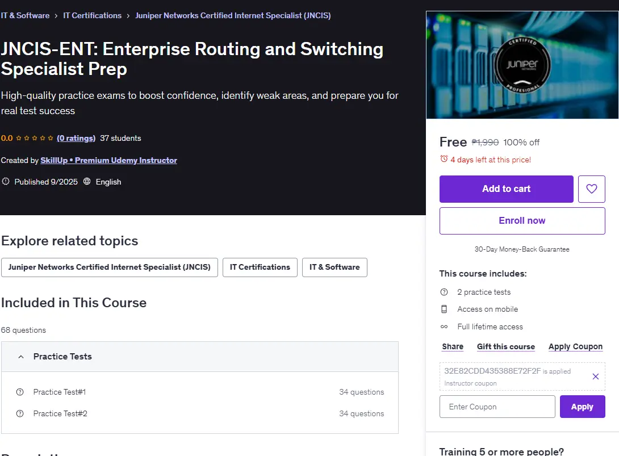The image size is (619, 456).
Task: Click the Published date badge icon
Action: (x=6, y=181)
